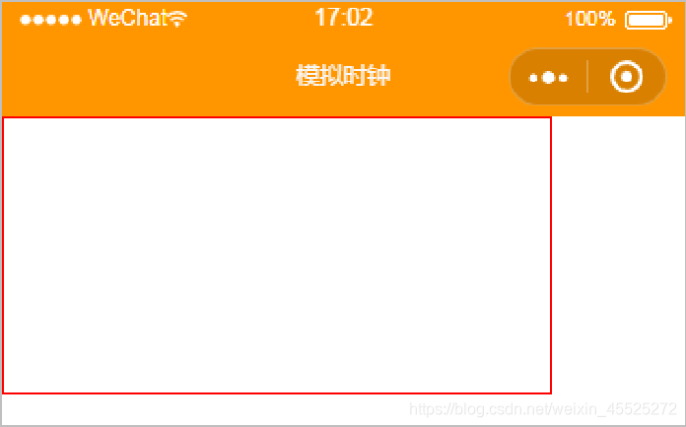This screenshot has width=686, height=427.
Task: Click the first signal strength dot
Action: click(x=26, y=20)
